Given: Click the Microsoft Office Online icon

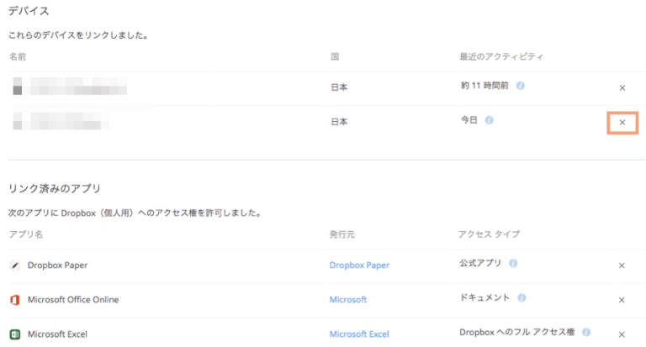Looking at the screenshot, I should tap(14, 300).
